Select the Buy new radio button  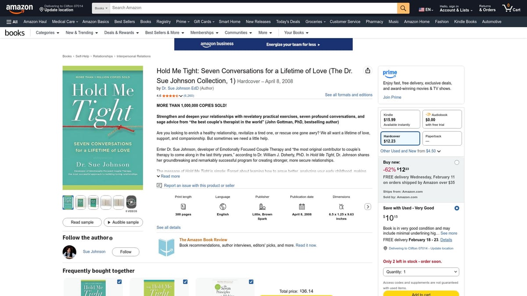(457, 162)
